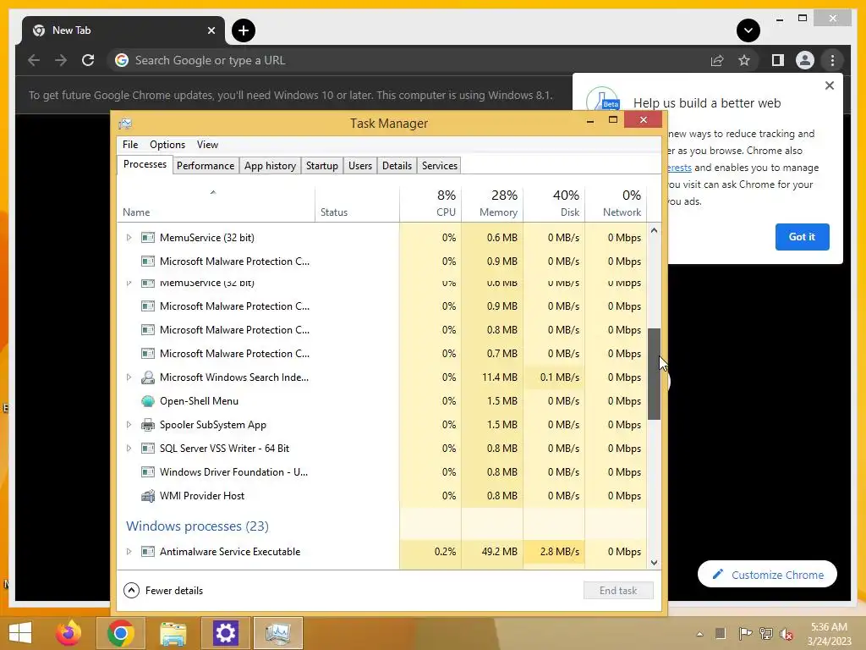
Task: Expand Spooler SubSystem App process
Action: (129, 425)
